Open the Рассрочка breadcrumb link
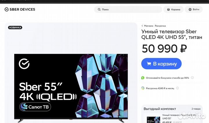Viewport: 209px width, 123px height. 160,26
